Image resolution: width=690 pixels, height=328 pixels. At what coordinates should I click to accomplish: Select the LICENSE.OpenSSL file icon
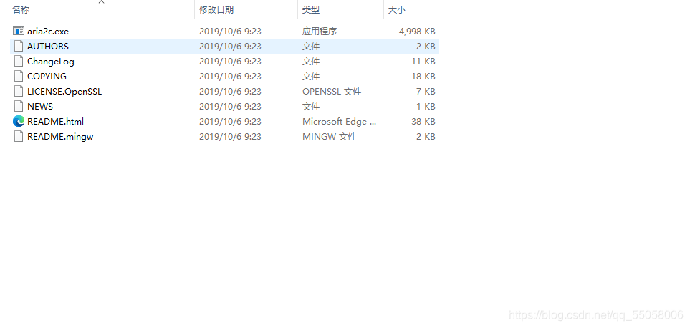click(x=19, y=92)
